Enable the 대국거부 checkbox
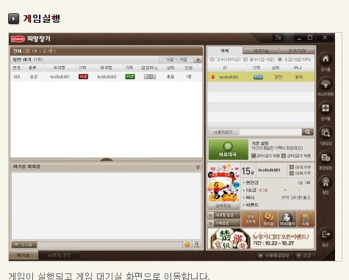 [x=292, y=167]
